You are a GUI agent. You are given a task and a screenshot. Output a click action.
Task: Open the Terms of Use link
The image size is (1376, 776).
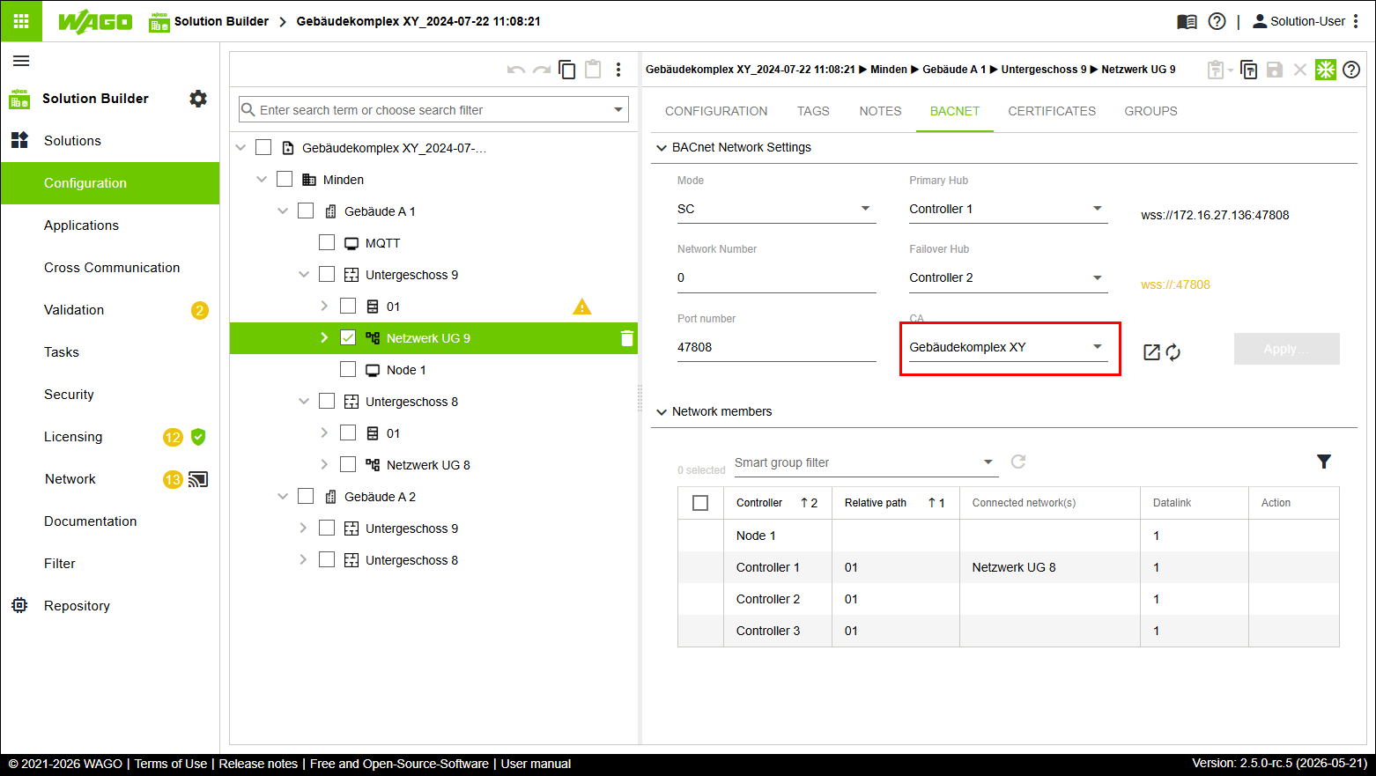(x=171, y=764)
